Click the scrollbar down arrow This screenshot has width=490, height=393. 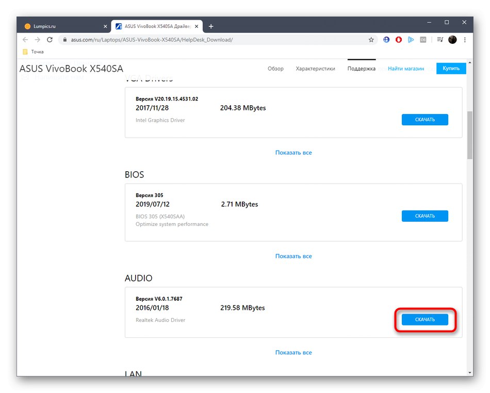coord(470,372)
